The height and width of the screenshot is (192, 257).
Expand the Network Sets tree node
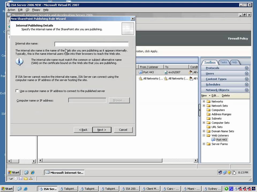[204, 106]
